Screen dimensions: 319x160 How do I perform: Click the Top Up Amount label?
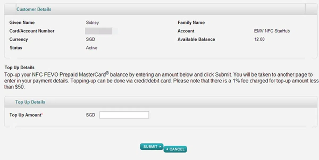pos(26,115)
